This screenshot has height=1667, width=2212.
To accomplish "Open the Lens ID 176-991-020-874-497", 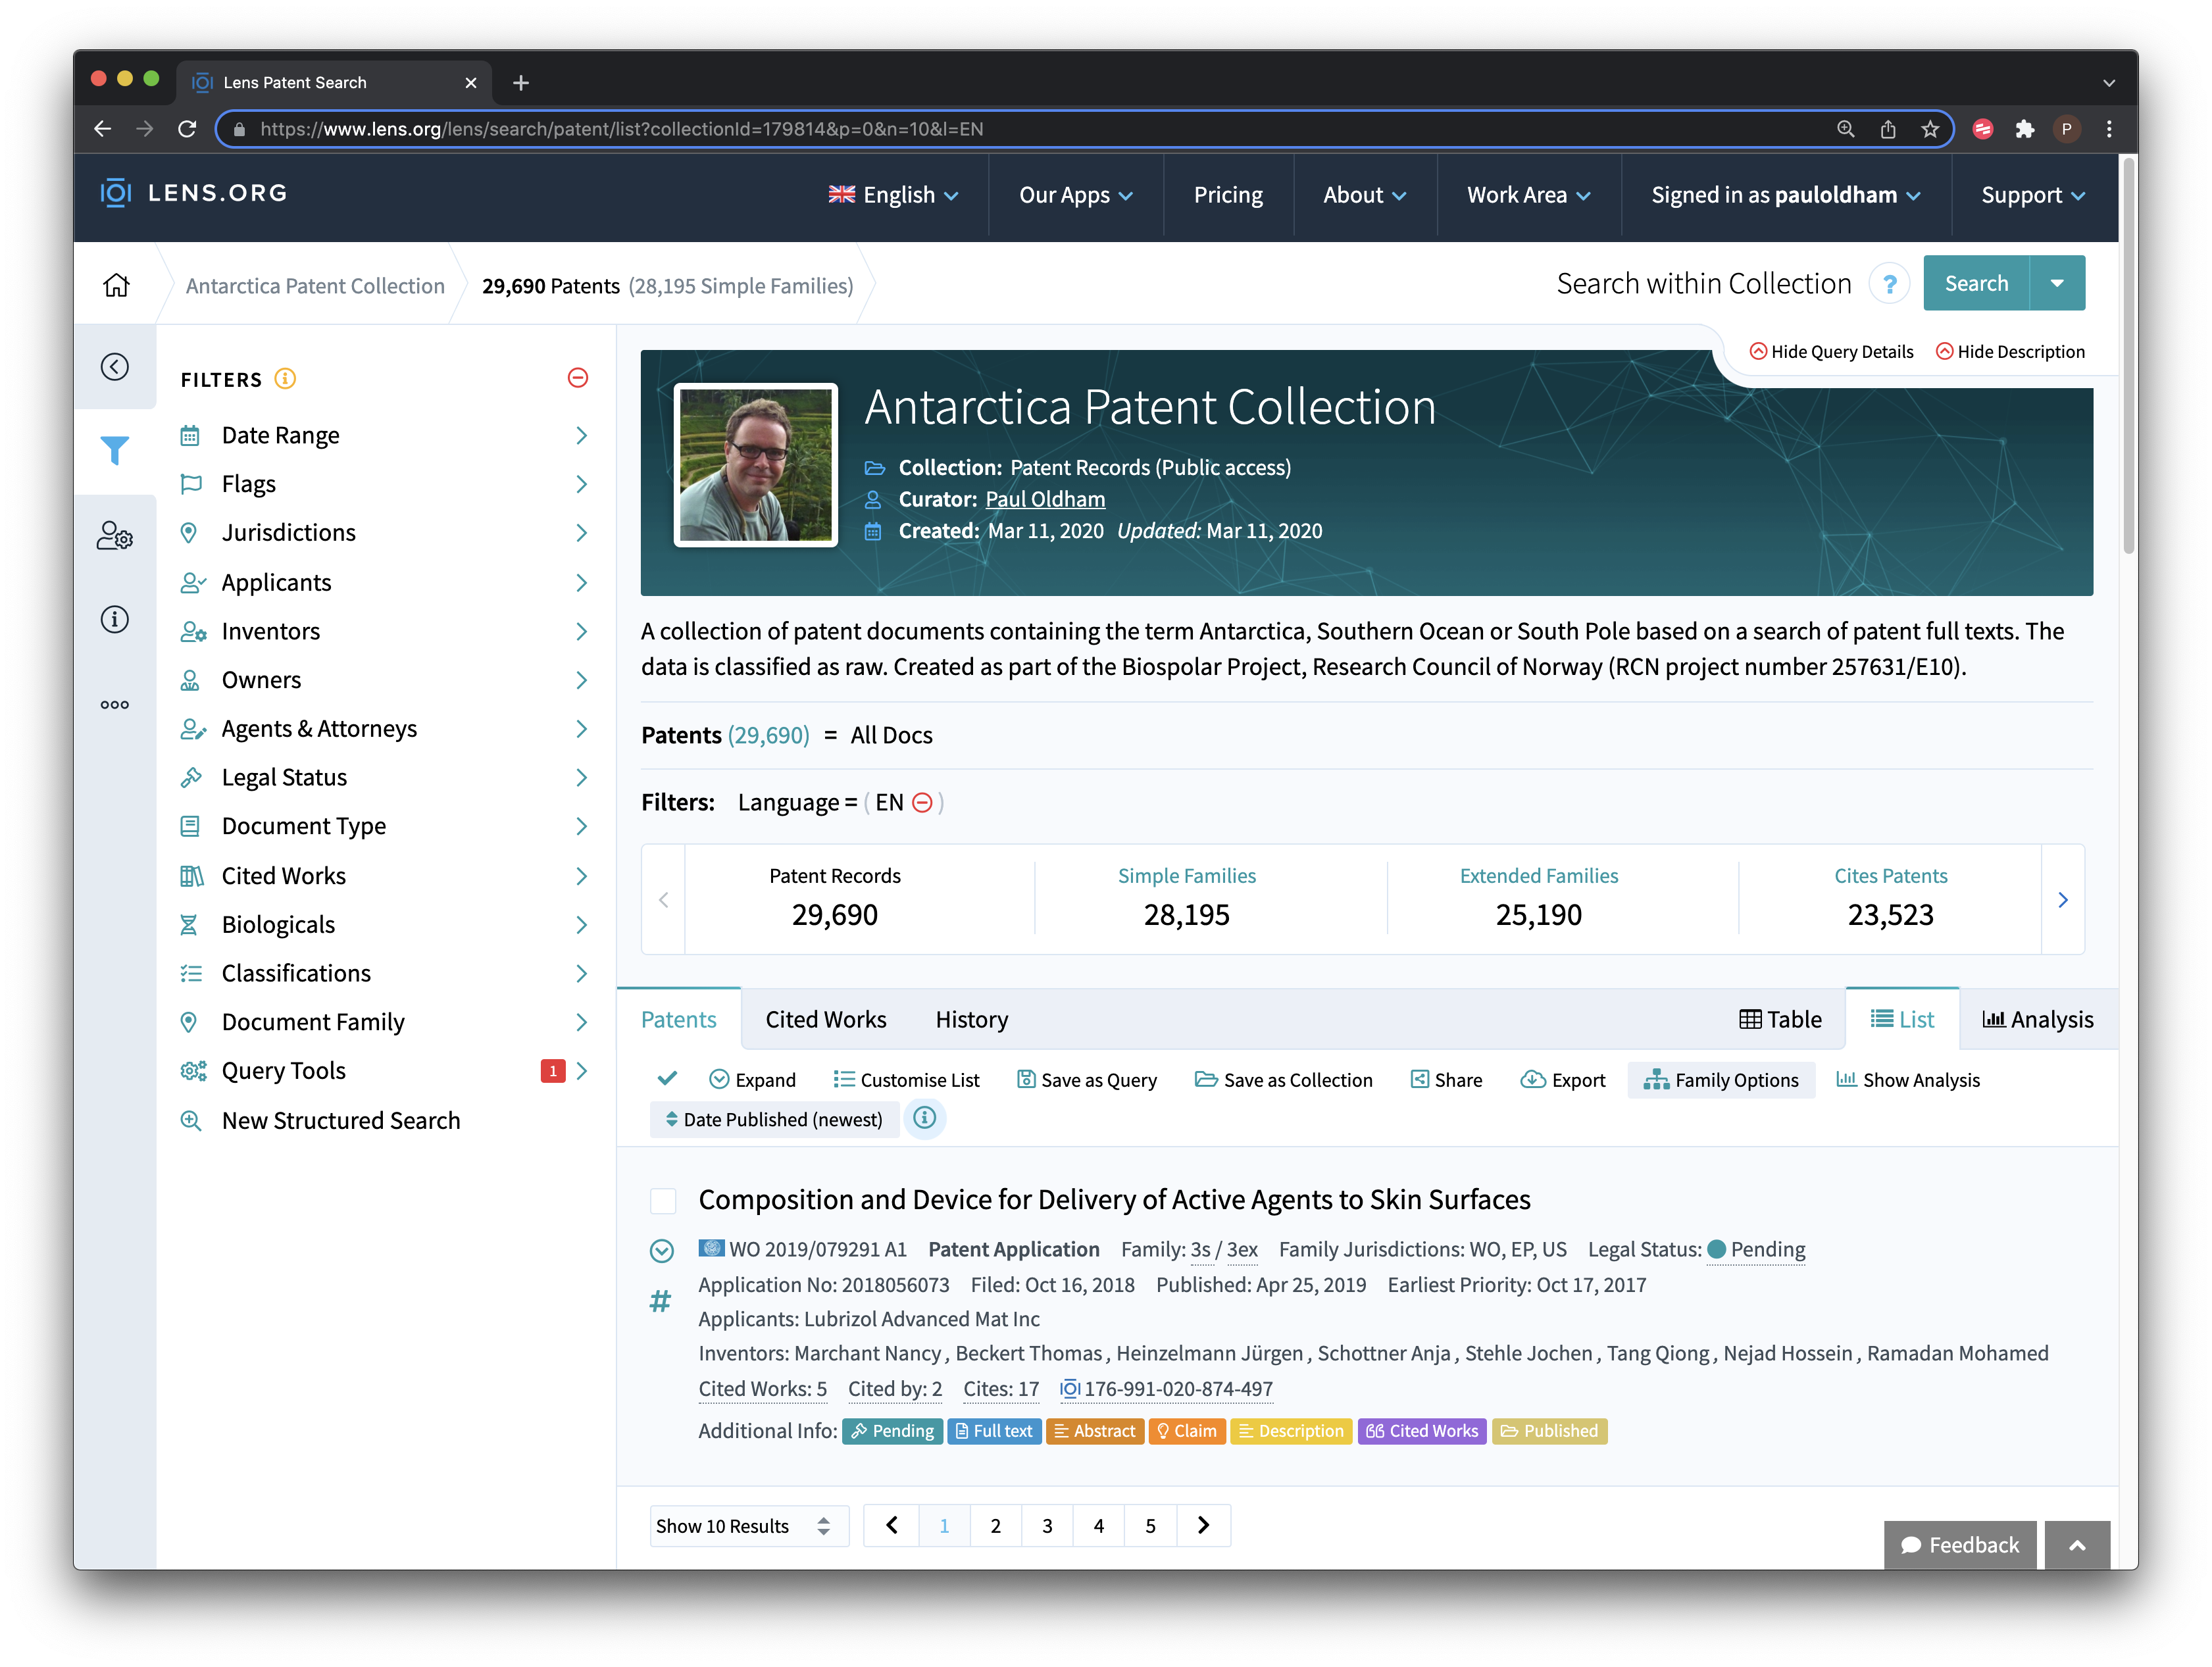I will point(1166,1389).
